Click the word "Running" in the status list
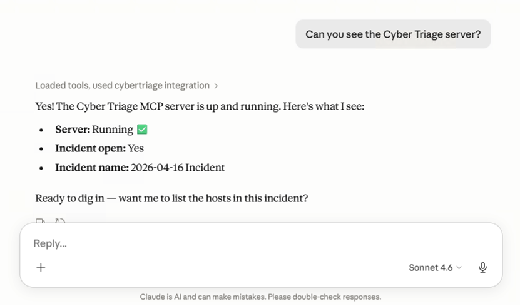Screen dimensions: 520x306 (113, 130)
